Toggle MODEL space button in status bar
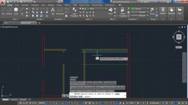This screenshot has width=188, height=105. [42, 103]
